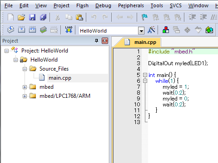The width and height of the screenshot is (218, 163).
Task: Open File Extensions and Books icon
Action: point(166,30)
